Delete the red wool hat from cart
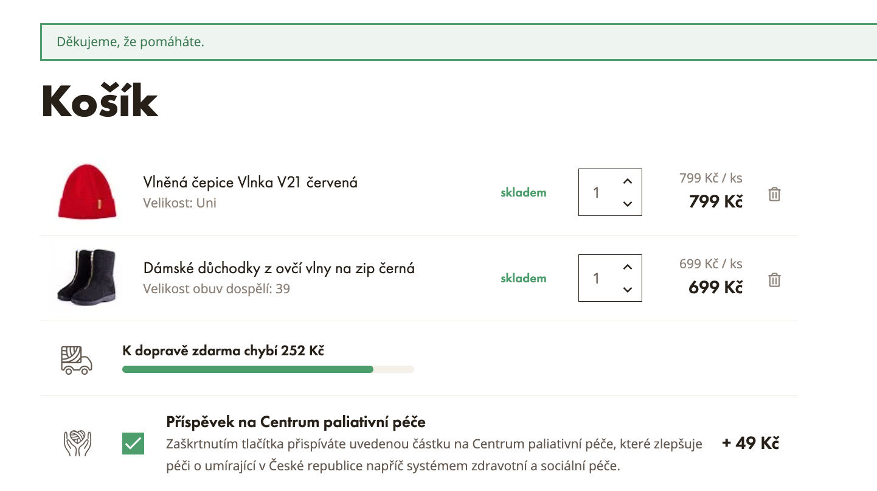Screen dimensions: 877x491 coord(774,195)
